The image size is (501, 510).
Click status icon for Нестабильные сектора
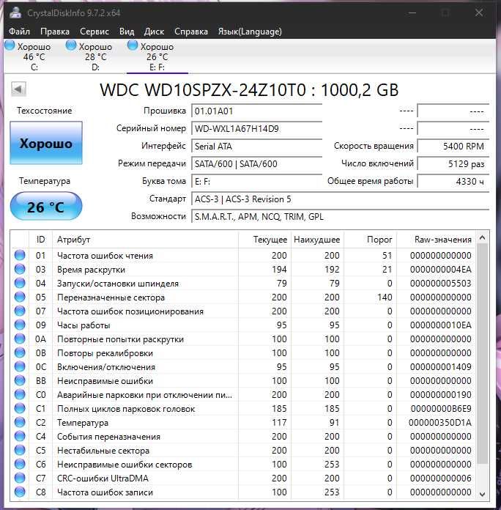tap(20, 450)
